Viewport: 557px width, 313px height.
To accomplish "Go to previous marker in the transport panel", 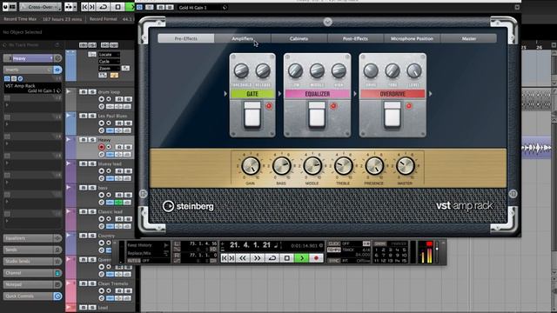I will point(225,258).
